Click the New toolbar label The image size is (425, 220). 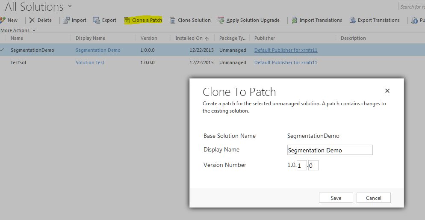click(x=12, y=20)
